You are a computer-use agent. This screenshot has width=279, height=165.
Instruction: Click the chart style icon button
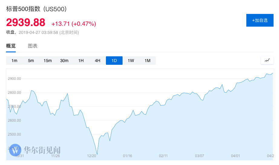[x=267, y=60]
